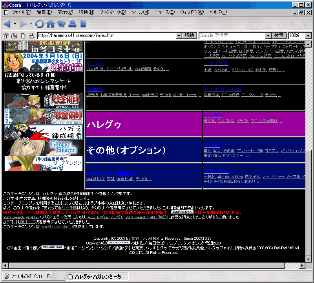Switch to the ファイルのダウンロード tab
Image resolution: width=314 pixels, height=283 pixels.
33,276
